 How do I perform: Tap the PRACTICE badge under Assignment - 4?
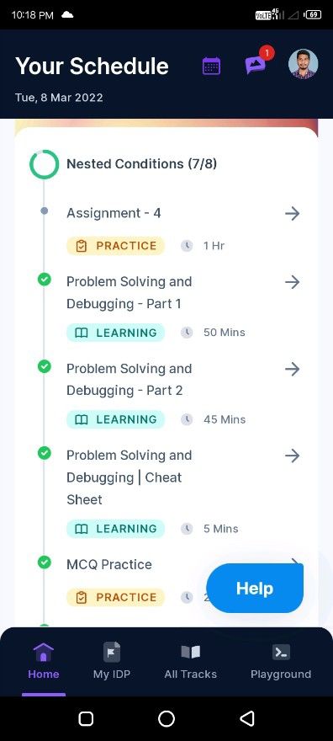[x=115, y=246]
